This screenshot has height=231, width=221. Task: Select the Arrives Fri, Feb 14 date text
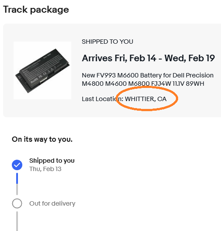[119, 58]
